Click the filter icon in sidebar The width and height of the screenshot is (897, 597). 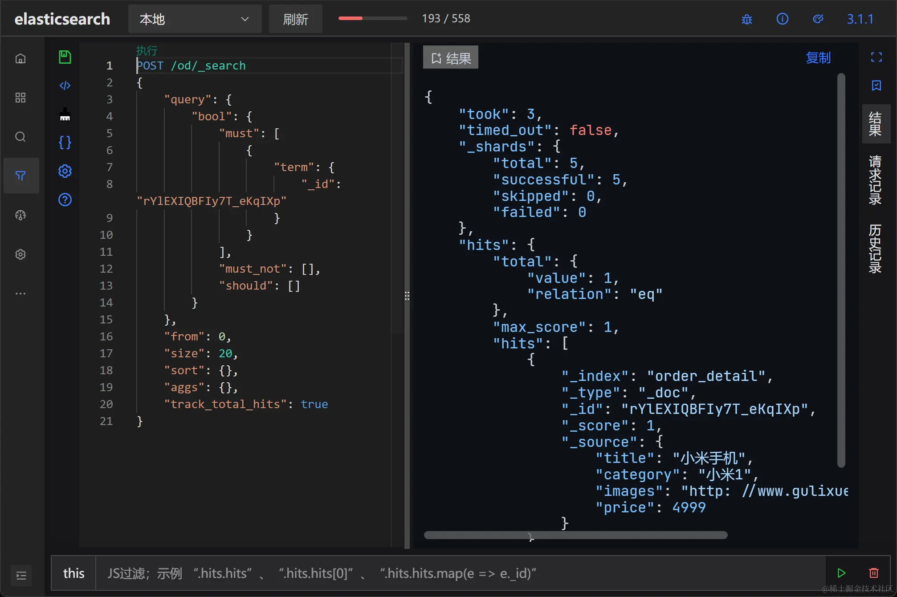pos(20,176)
